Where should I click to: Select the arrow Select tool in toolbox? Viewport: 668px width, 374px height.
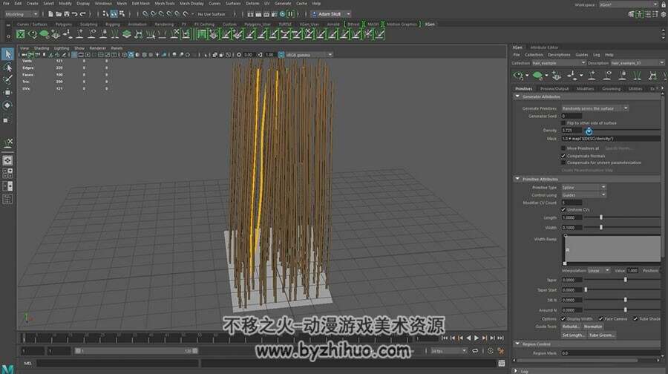pyautogui.click(x=7, y=54)
